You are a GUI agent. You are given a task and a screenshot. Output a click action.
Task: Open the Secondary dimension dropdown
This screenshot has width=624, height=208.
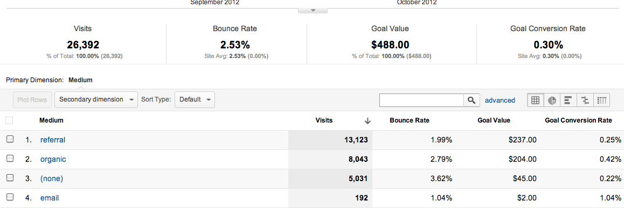(x=96, y=99)
